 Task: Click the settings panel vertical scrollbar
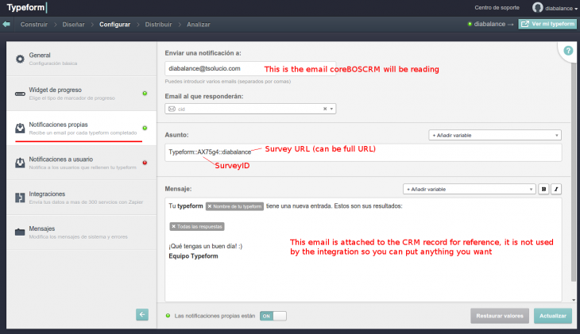click(574, 172)
